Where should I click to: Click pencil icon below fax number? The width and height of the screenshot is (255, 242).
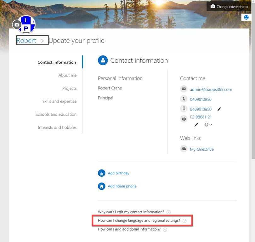pos(196,125)
